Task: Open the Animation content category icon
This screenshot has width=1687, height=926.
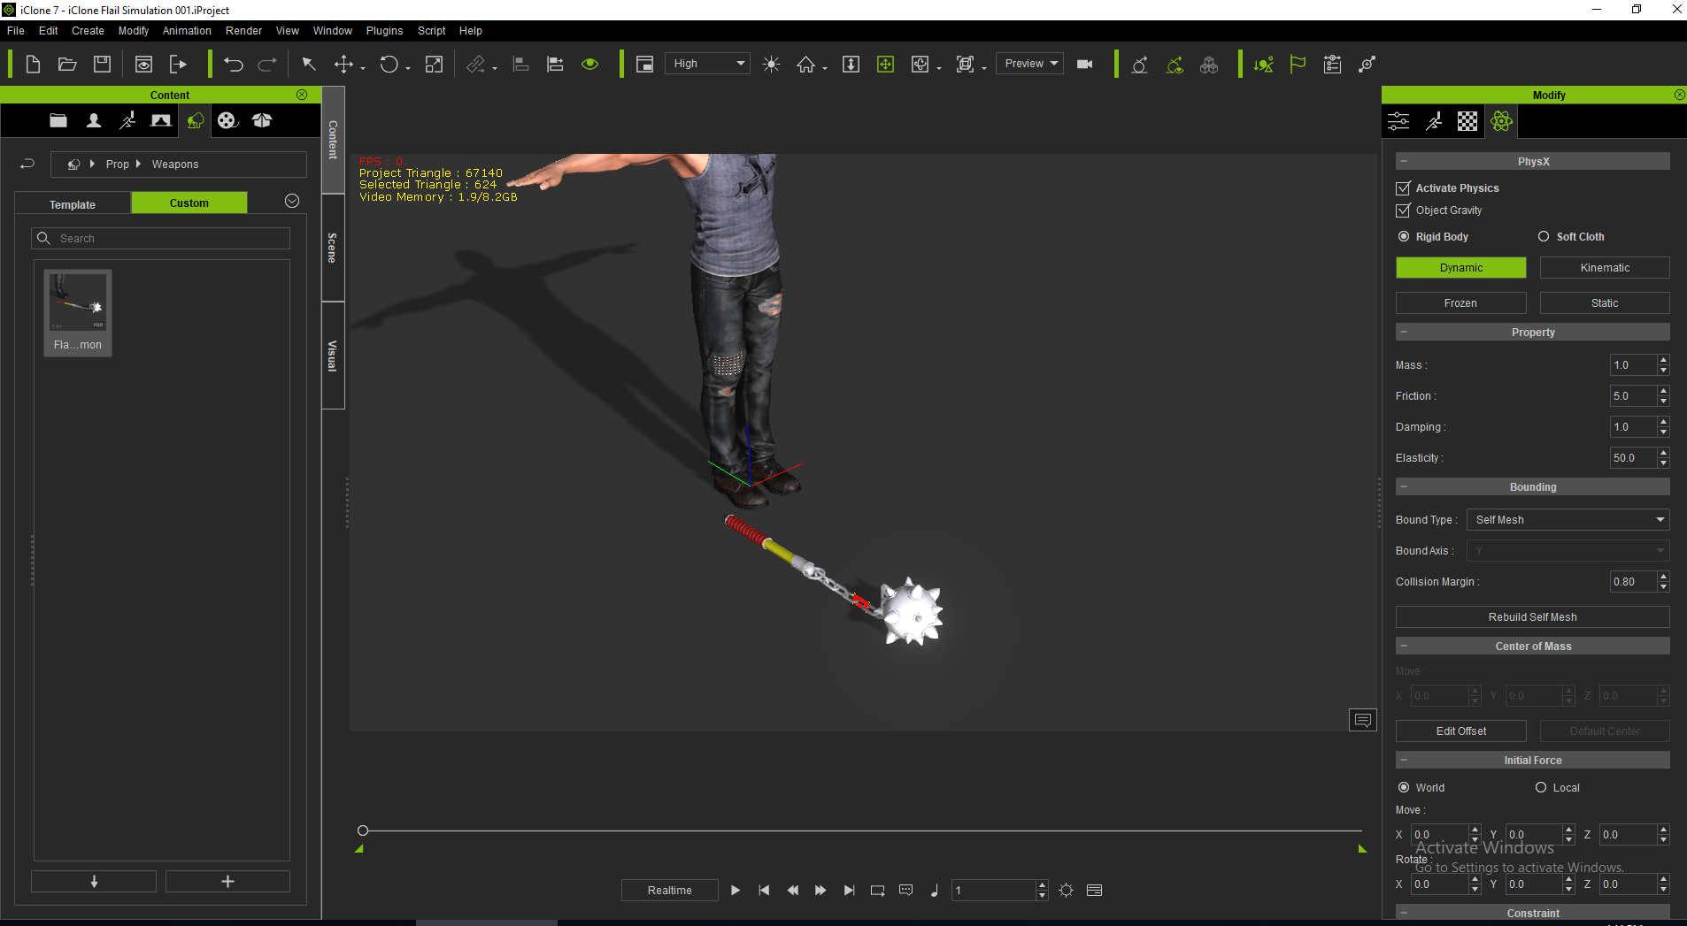Action: [127, 120]
